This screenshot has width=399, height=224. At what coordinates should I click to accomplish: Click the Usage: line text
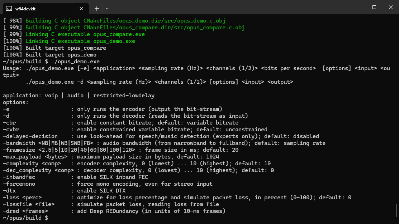point(196,72)
